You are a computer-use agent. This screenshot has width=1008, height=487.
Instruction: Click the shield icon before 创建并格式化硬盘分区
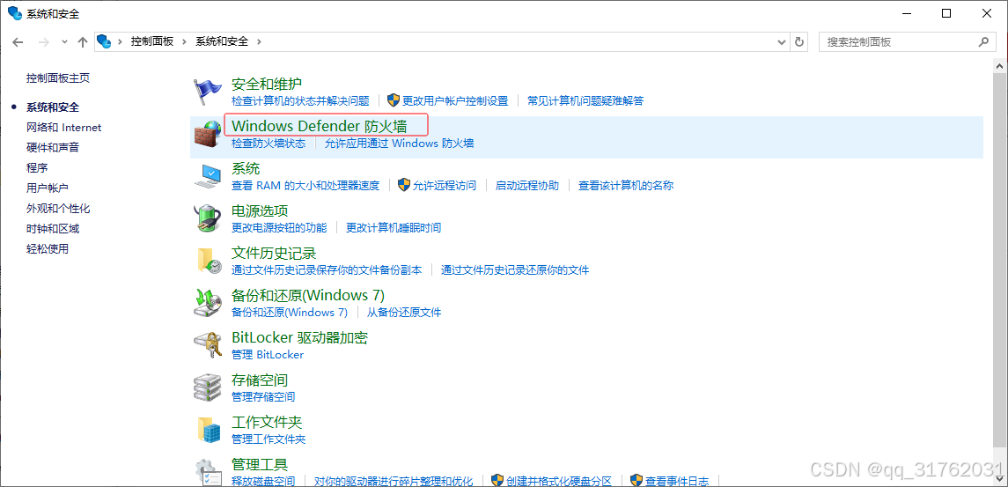(x=497, y=480)
